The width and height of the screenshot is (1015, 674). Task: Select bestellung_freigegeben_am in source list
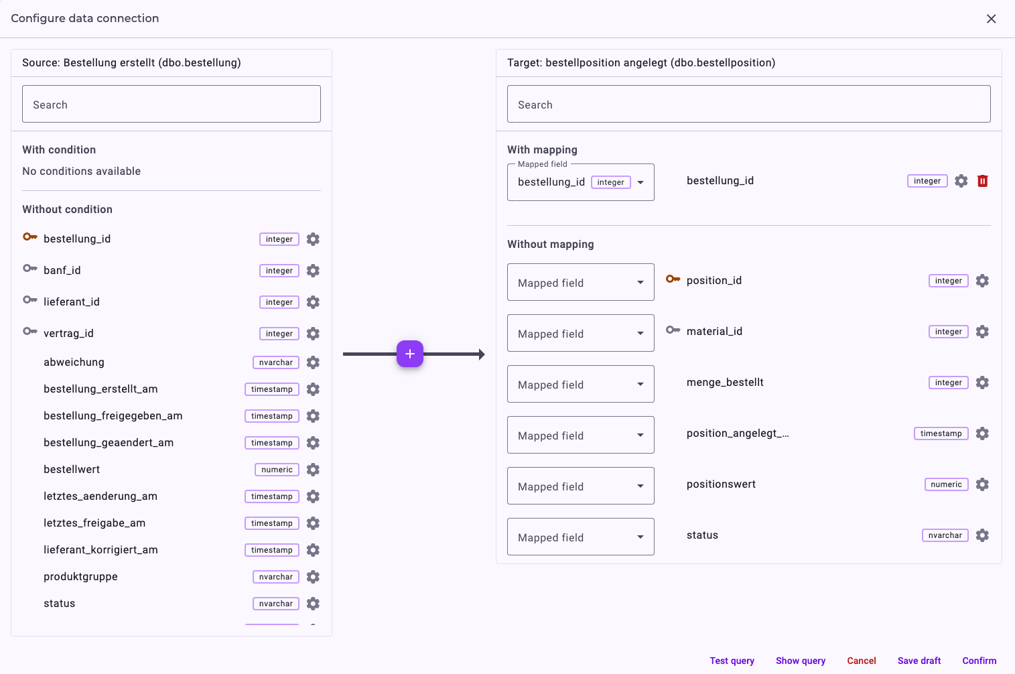tap(113, 416)
